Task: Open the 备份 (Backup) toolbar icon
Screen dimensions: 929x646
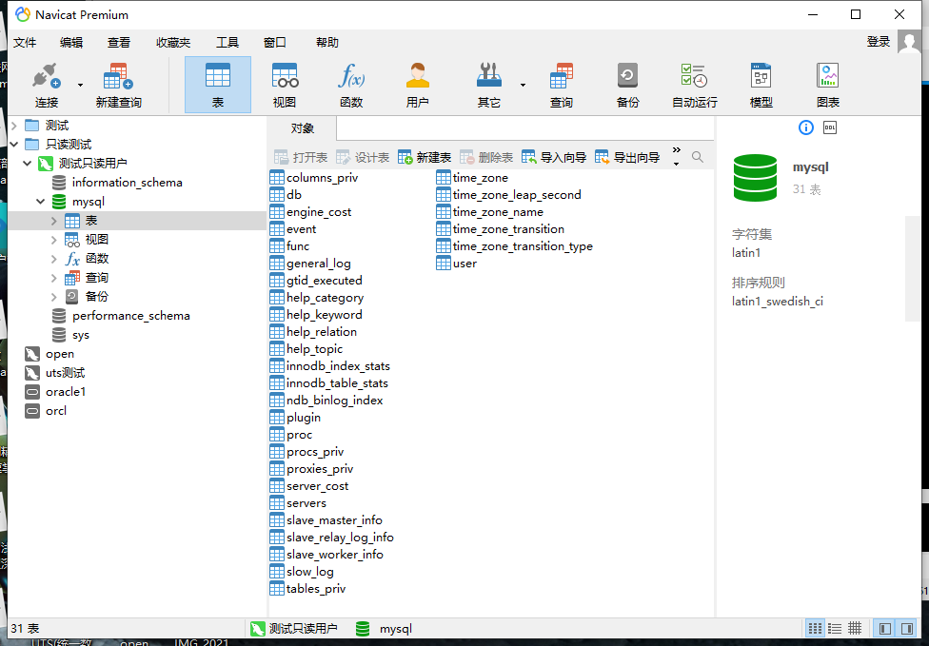Action: tap(627, 85)
